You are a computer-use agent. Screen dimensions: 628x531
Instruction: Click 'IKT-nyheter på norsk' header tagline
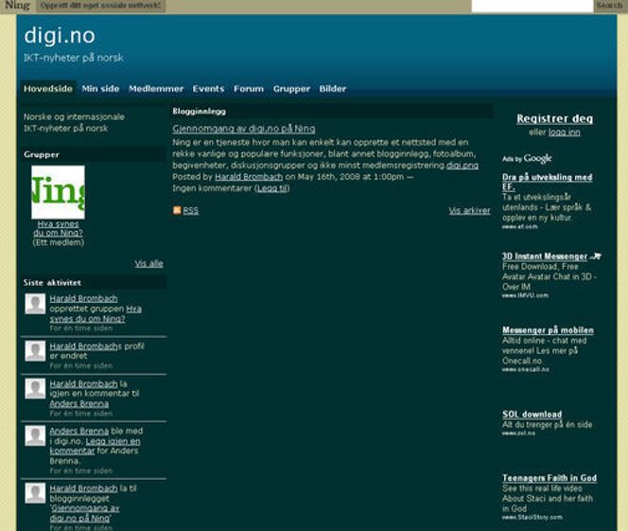pos(74,58)
